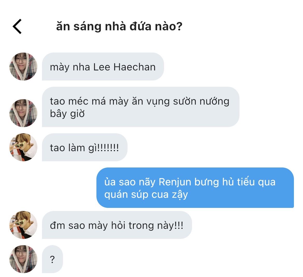Screen dimensions: 303x277
Task: Click the name 'Lee Haechan' in the first message
Action: [x=124, y=67]
